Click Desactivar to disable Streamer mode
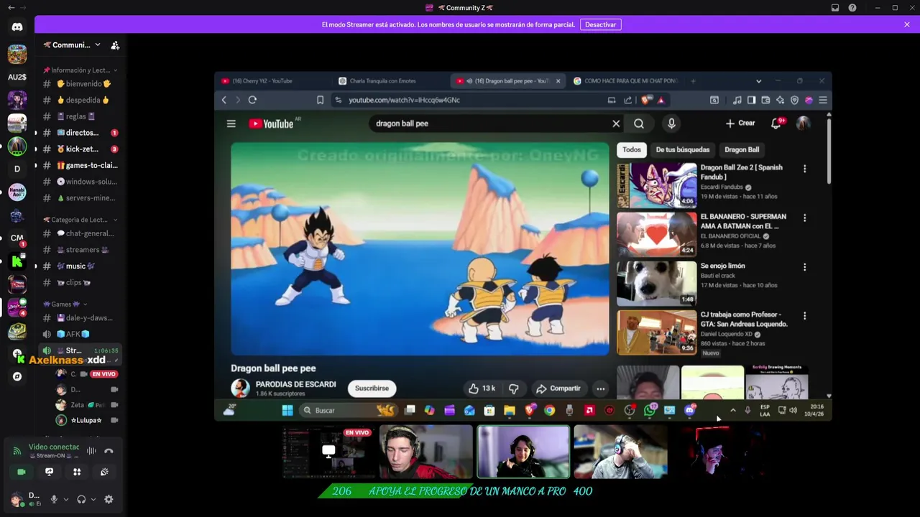The height and width of the screenshot is (517, 920). 600,24
